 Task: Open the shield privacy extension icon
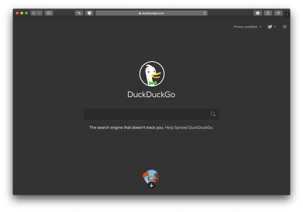tap(89, 13)
